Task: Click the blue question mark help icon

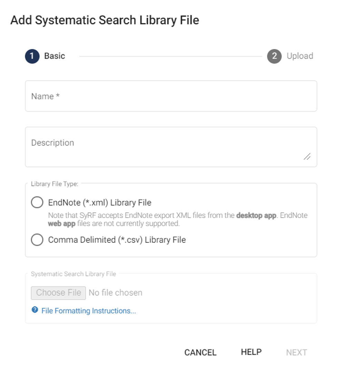Action: pos(35,310)
